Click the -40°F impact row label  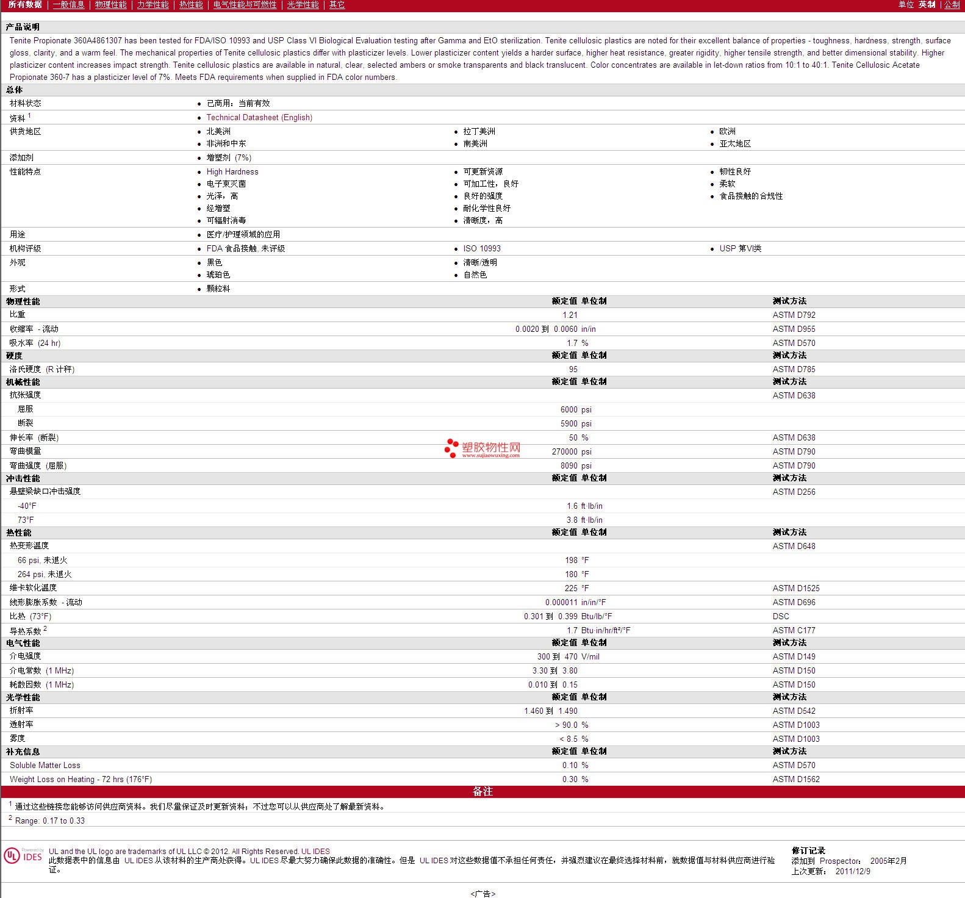[x=27, y=506]
